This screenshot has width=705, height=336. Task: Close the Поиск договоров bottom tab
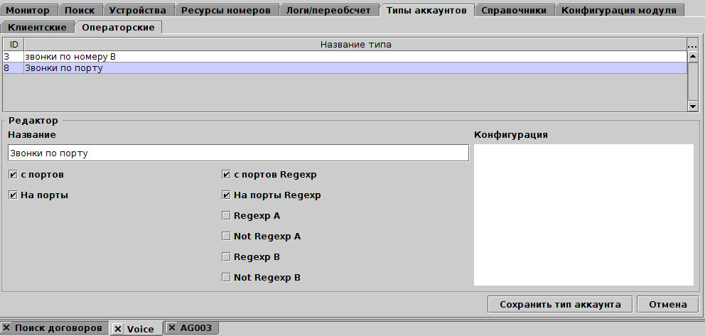click(6, 327)
